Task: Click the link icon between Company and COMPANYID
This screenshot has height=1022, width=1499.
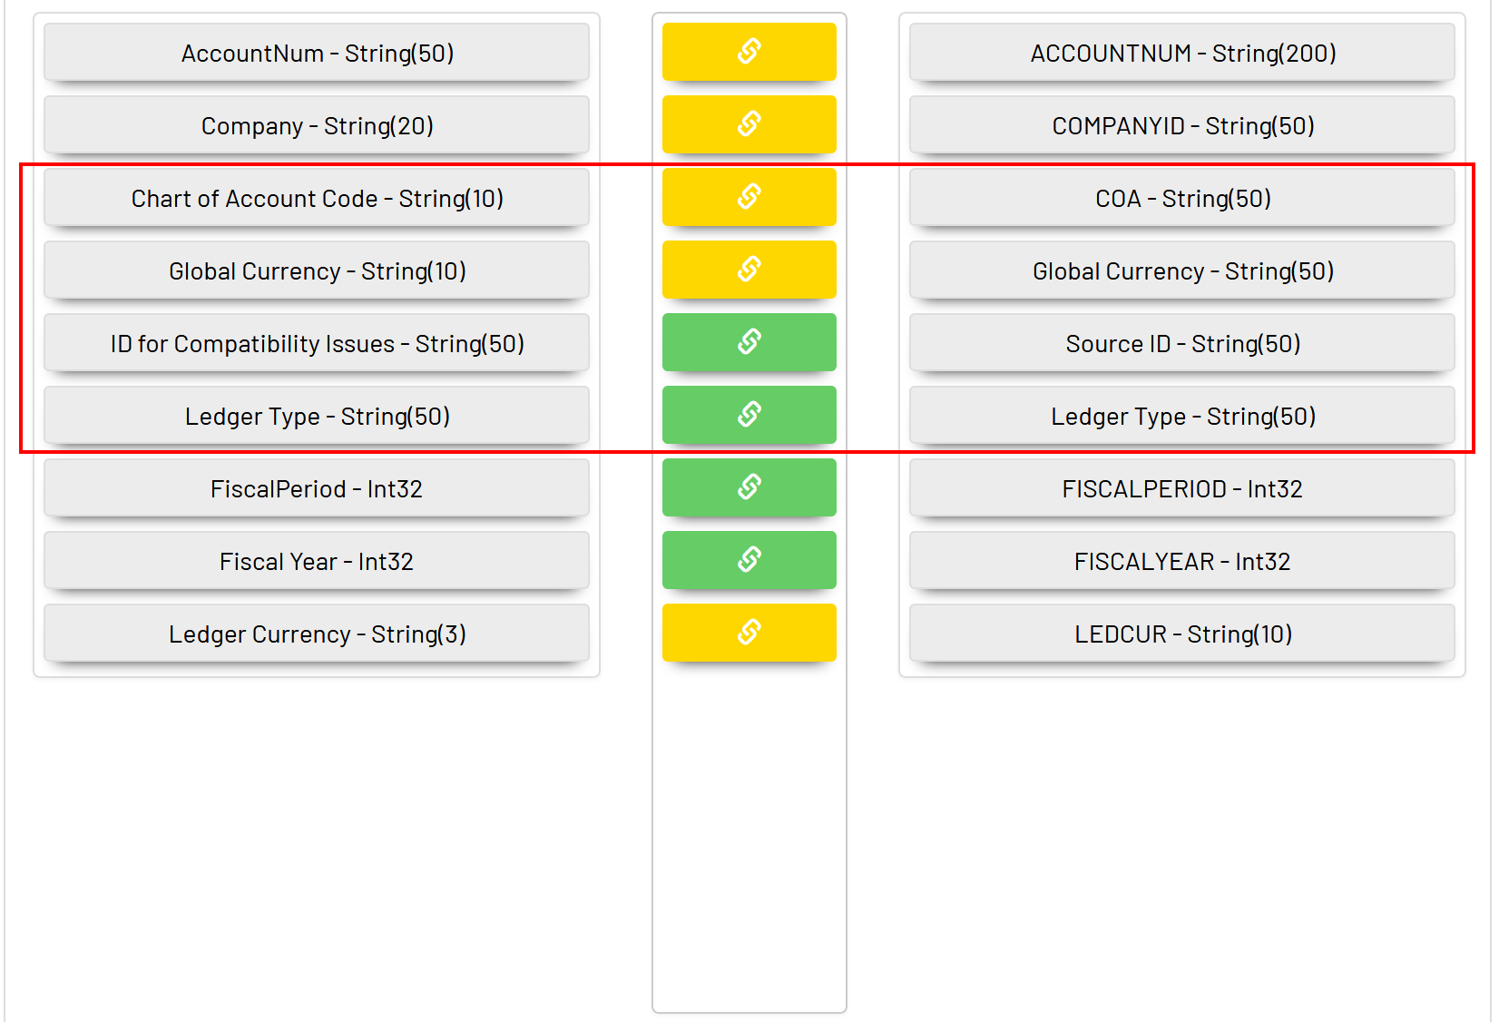Action: [x=749, y=124]
